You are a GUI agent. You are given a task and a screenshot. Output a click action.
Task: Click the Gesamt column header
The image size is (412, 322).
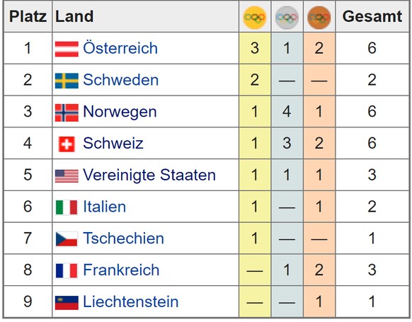372,16
